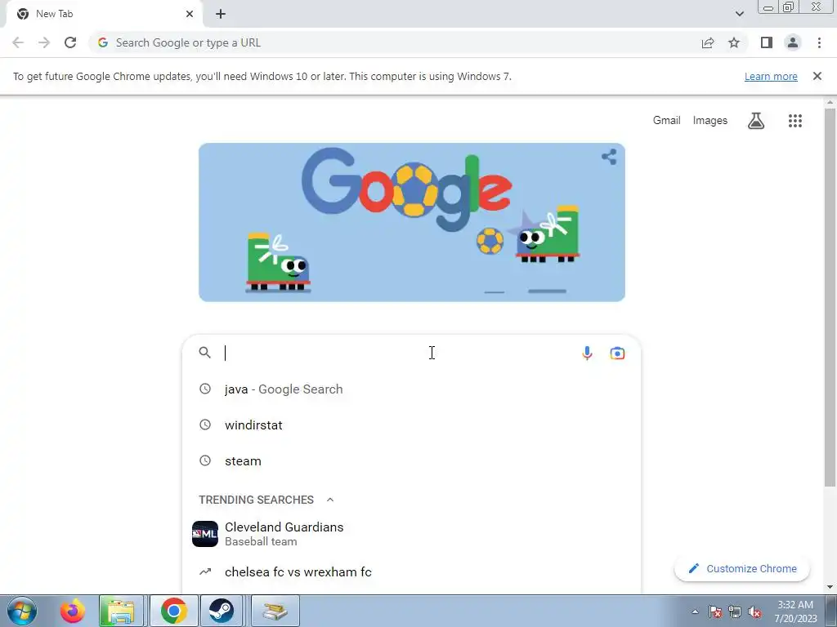837x627 pixels.
Task: Select the windirstat suggestion
Action: click(411, 425)
